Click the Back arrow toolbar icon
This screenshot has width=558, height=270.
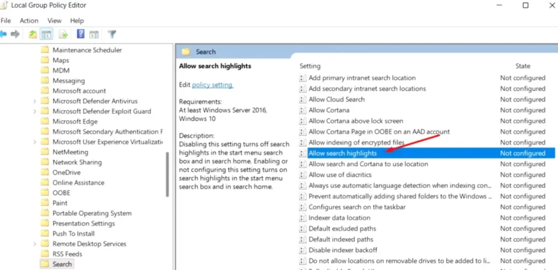click(x=3, y=34)
